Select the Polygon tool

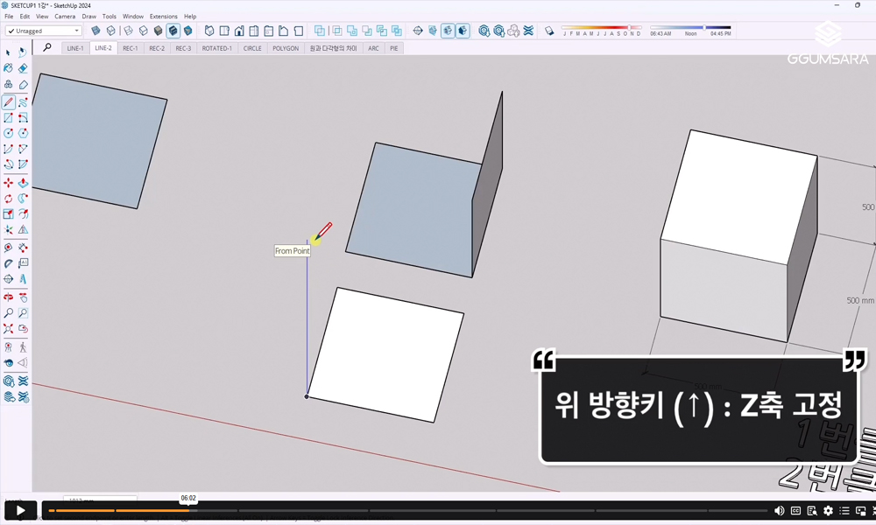pos(23,133)
